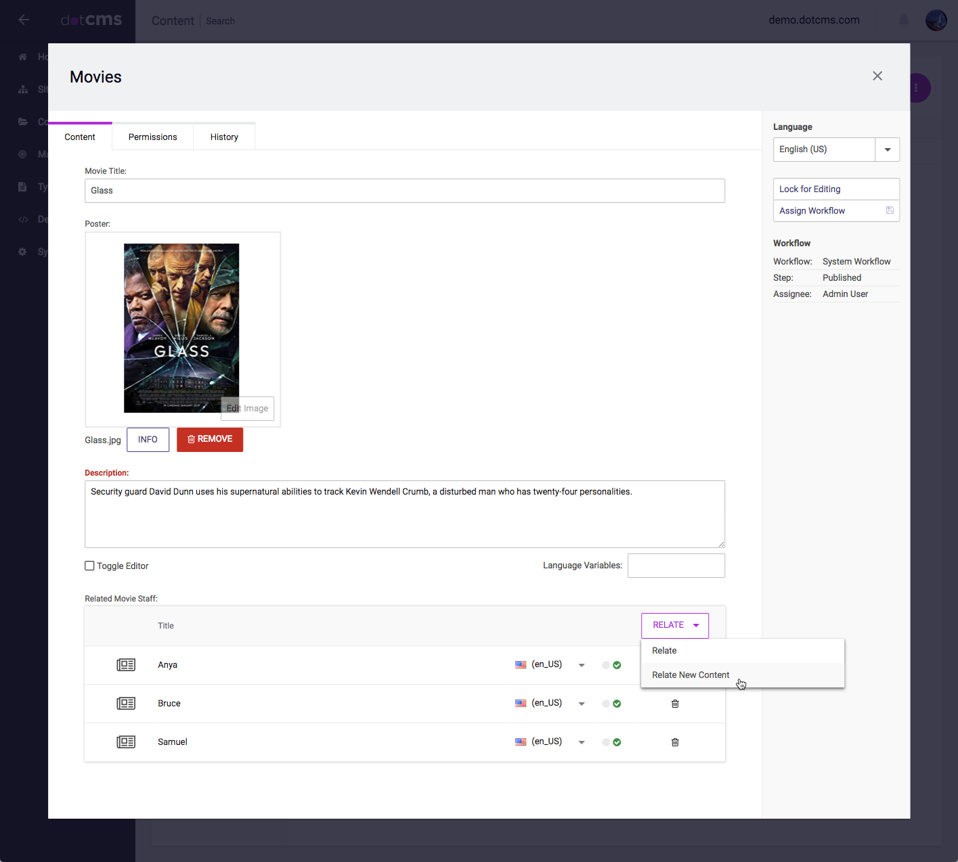This screenshot has height=862, width=958.
Task: Open the History tab
Action: coord(224,137)
